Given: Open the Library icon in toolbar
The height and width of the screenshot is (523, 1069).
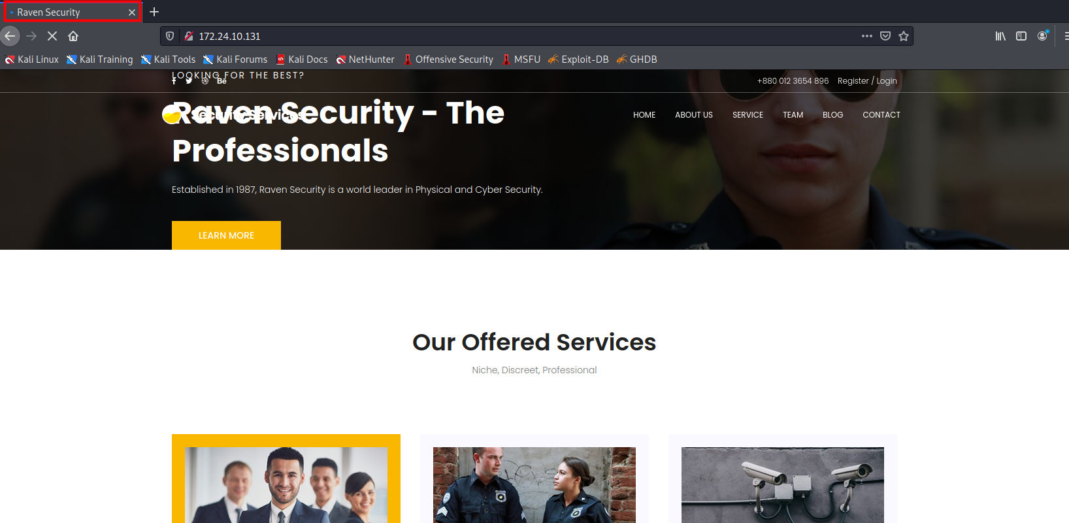Looking at the screenshot, I should pyautogui.click(x=1000, y=36).
